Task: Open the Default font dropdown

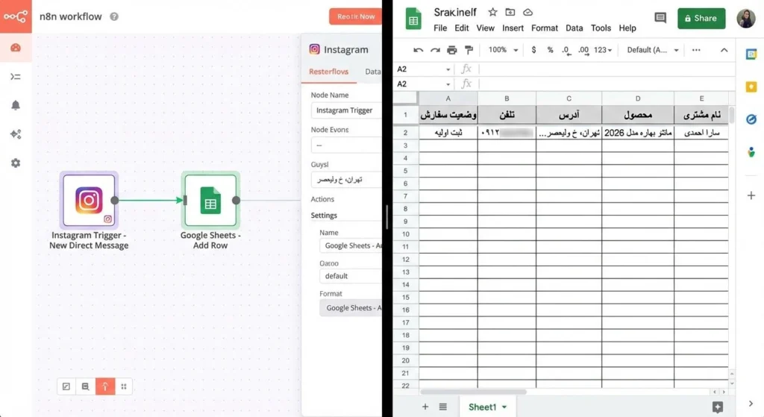Action: (x=652, y=50)
